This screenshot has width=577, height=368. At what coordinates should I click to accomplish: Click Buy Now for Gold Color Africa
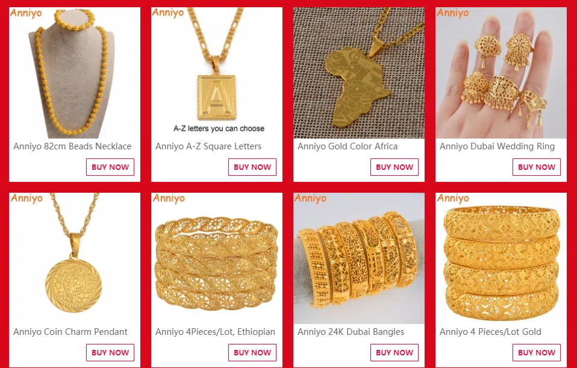394,167
